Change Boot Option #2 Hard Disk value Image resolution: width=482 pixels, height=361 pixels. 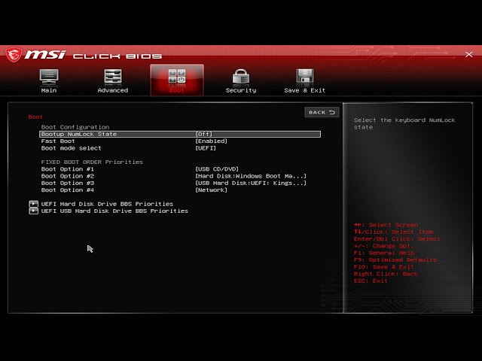coord(251,176)
